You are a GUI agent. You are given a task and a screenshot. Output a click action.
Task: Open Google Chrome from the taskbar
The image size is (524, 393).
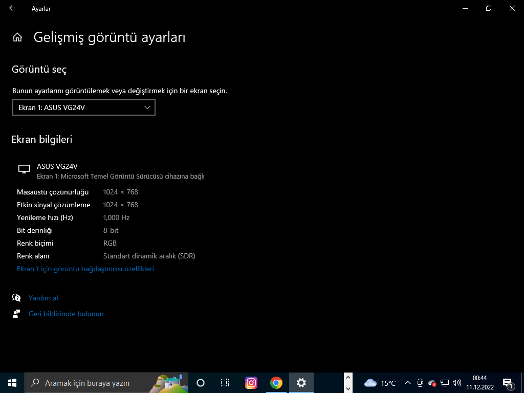point(276,383)
